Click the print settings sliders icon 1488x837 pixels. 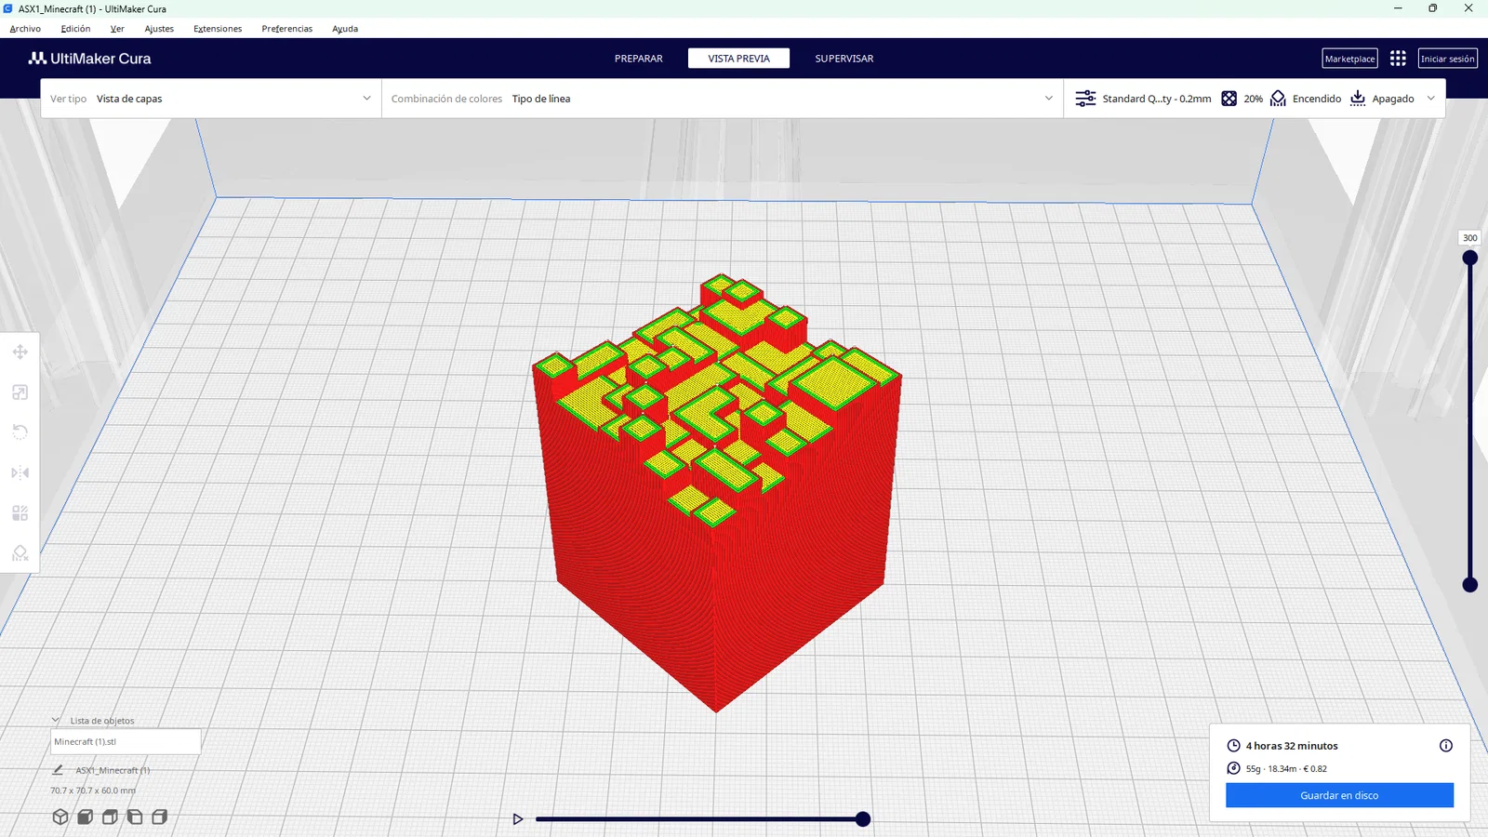[x=1085, y=99]
